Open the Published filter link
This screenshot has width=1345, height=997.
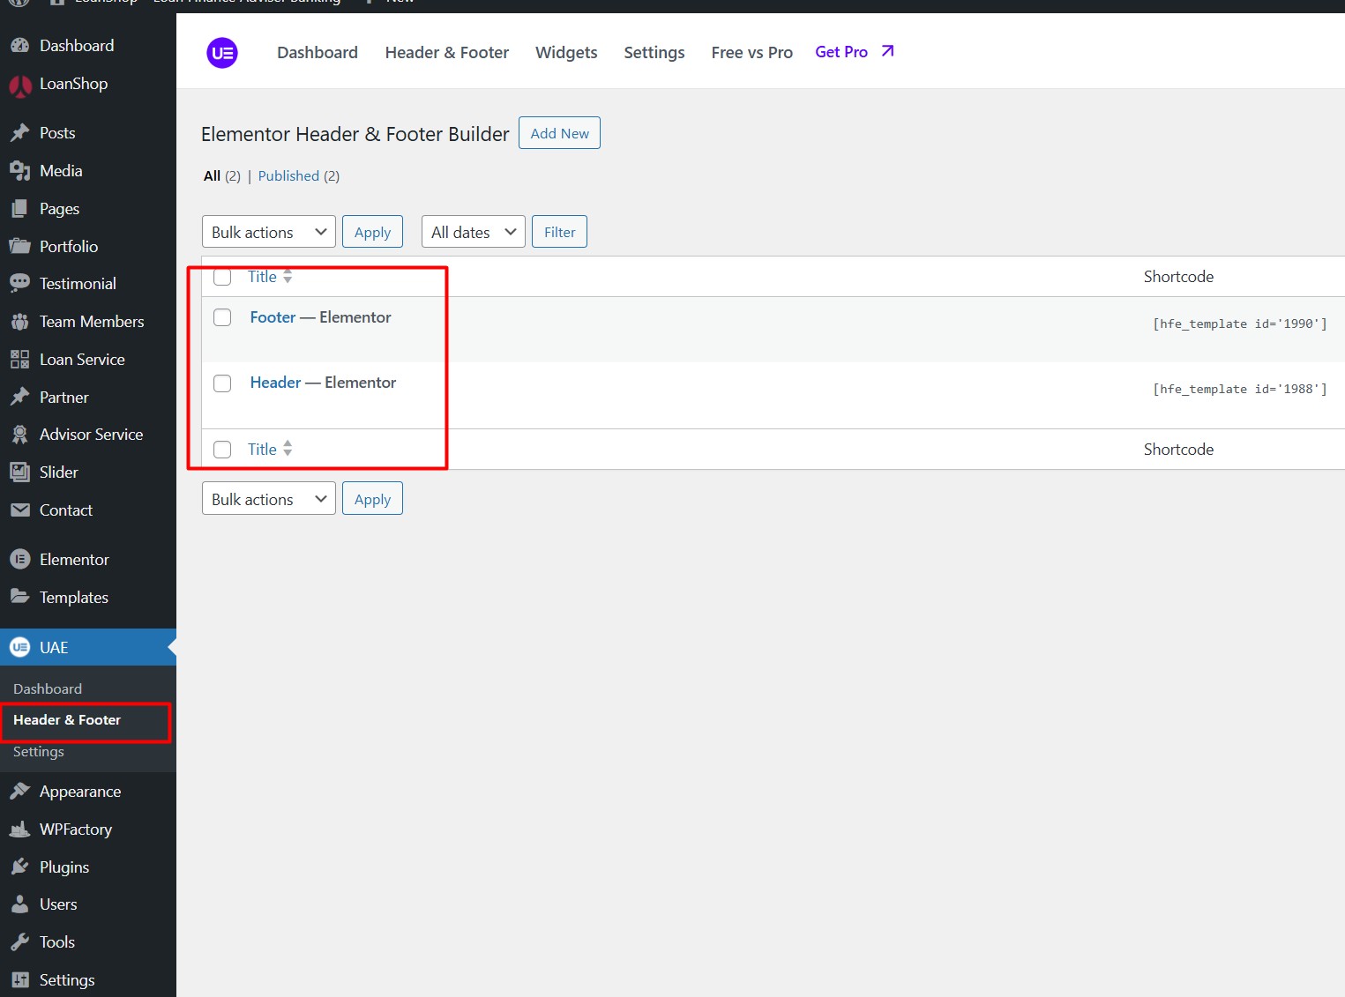pyautogui.click(x=288, y=176)
